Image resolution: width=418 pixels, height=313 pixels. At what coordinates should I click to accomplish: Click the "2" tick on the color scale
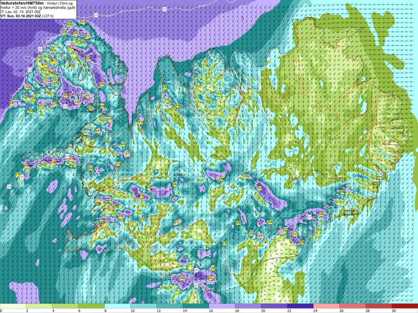[27, 311]
